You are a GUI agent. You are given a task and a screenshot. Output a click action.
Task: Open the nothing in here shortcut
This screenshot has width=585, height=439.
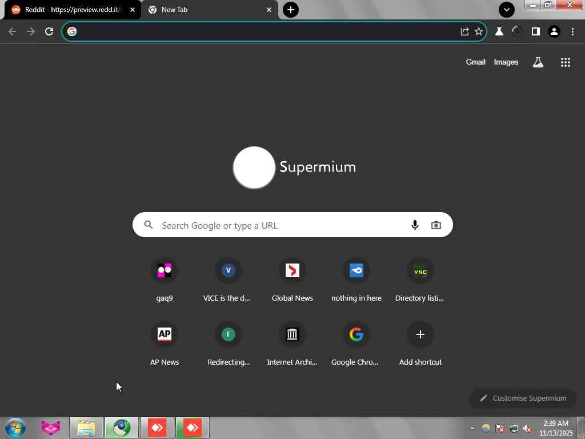click(x=356, y=280)
